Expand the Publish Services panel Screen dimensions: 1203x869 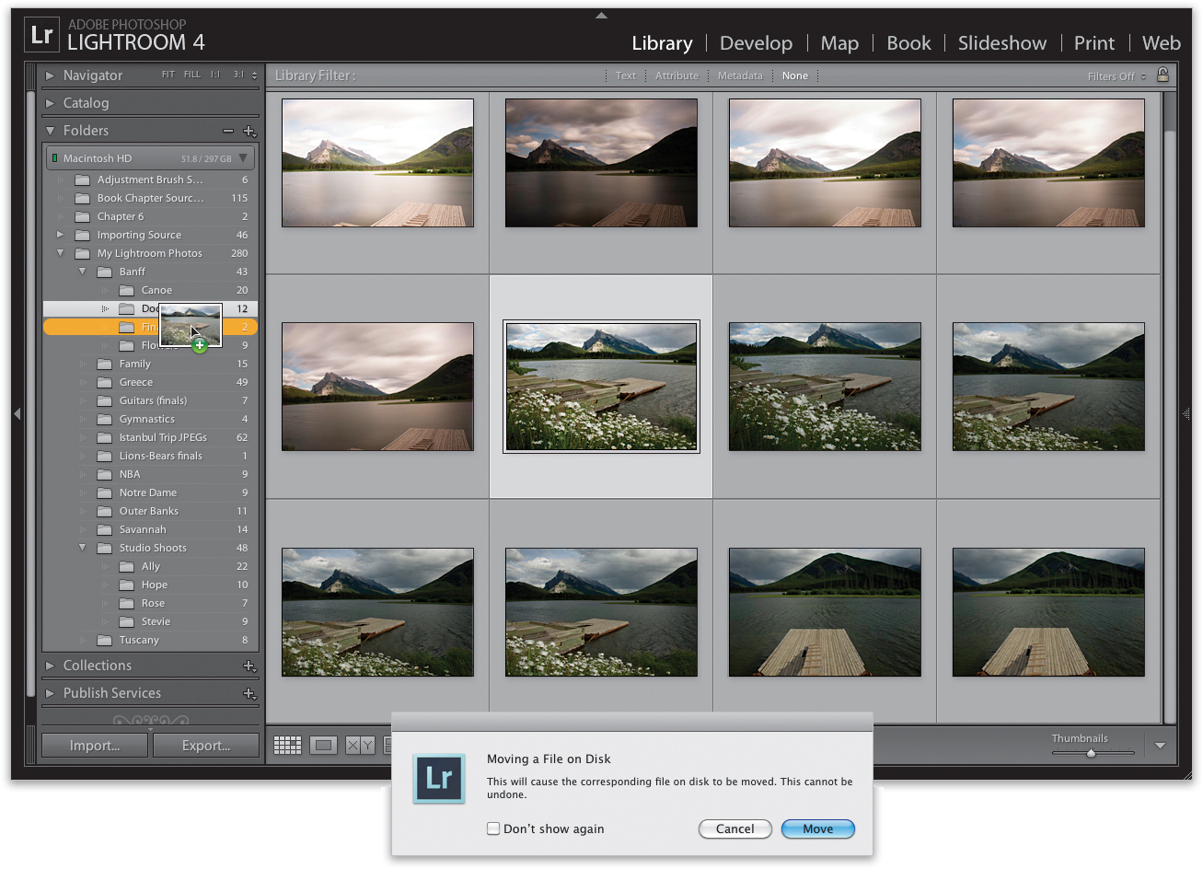click(51, 693)
